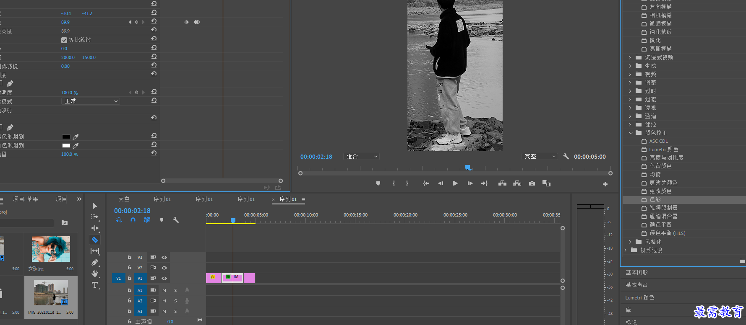
Task: Click the timeline timecode 00:00:02:18
Action: [x=132, y=211]
